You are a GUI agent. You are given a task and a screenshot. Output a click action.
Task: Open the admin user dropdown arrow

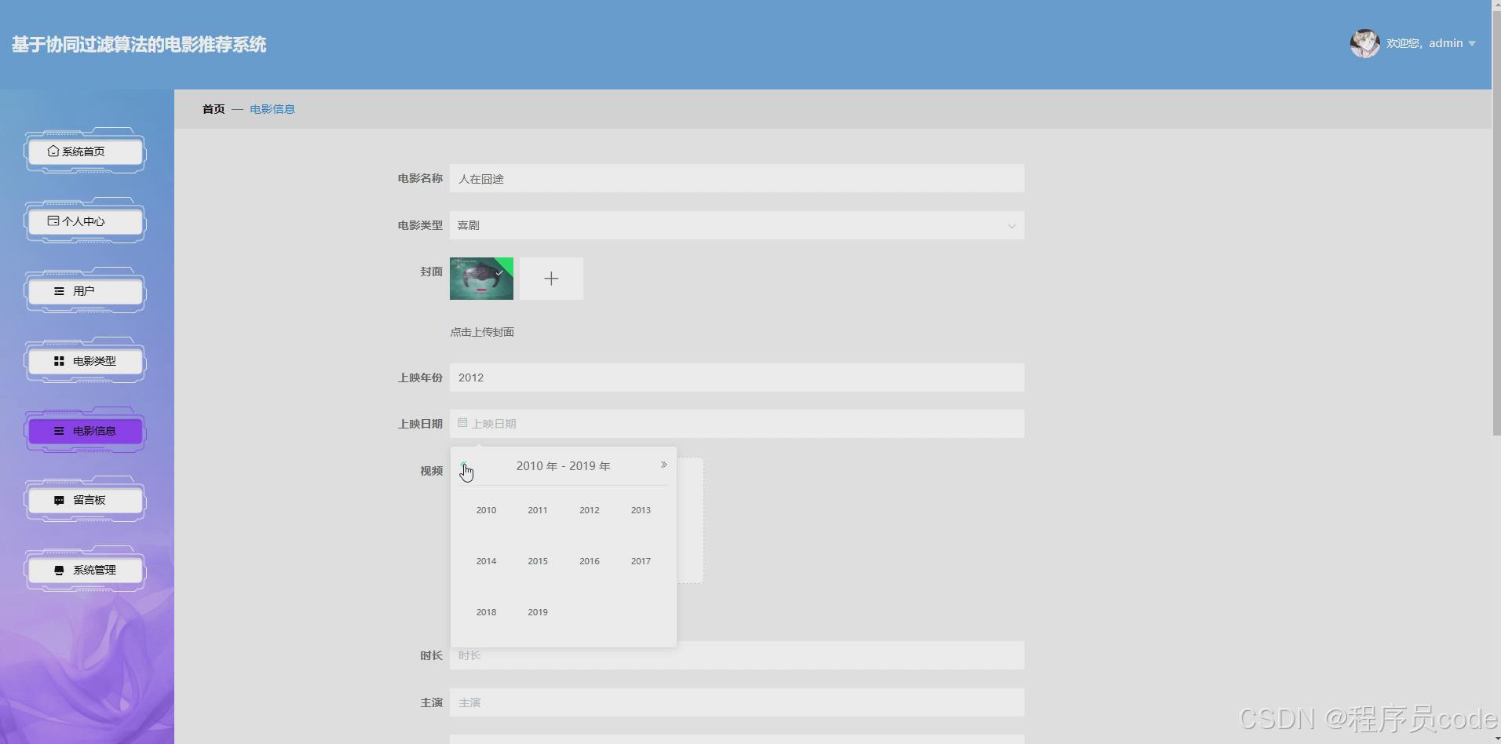click(x=1472, y=44)
